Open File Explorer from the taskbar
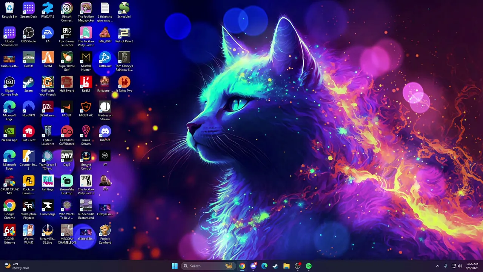483x272 pixels. (286, 266)
